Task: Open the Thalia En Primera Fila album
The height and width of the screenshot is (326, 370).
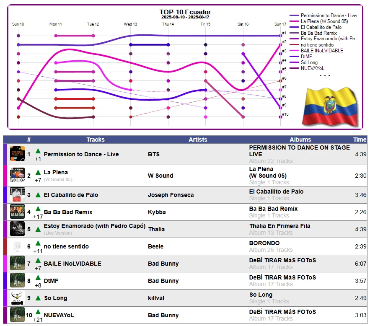Action: (279, 226)
